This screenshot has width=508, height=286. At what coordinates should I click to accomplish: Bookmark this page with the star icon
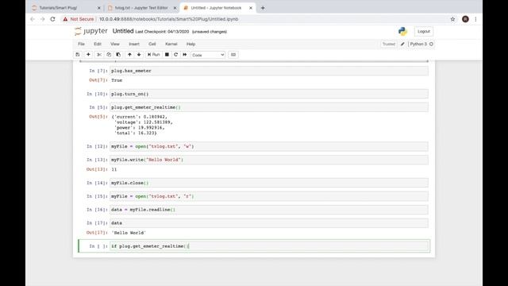click(x=452, y=19)
